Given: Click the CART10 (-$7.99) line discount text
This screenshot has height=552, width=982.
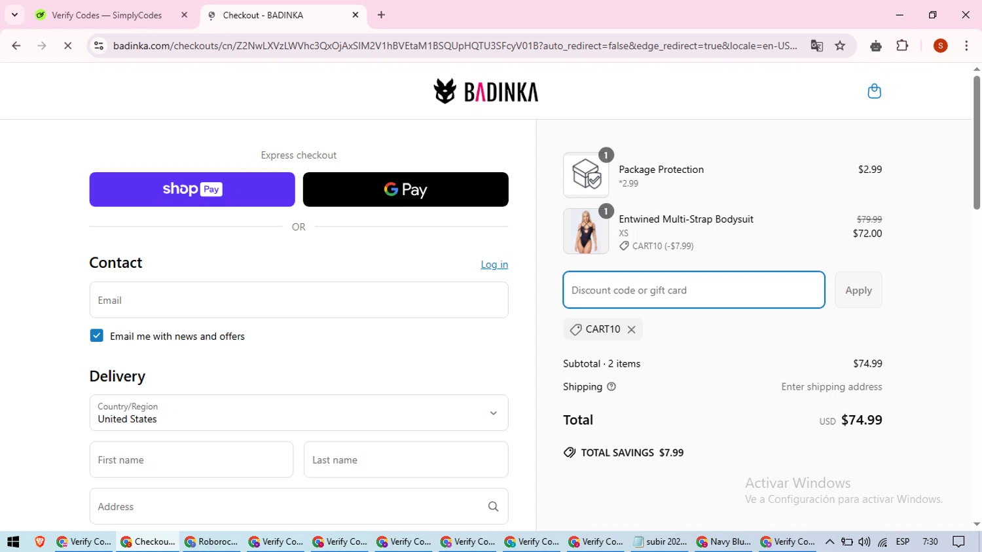Looking at the screenshot, I should tap(663, 246).
